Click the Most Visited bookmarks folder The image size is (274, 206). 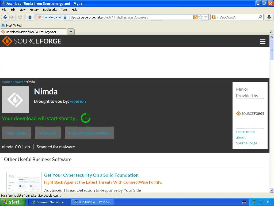pyautogui.click(x=11, y=25)
